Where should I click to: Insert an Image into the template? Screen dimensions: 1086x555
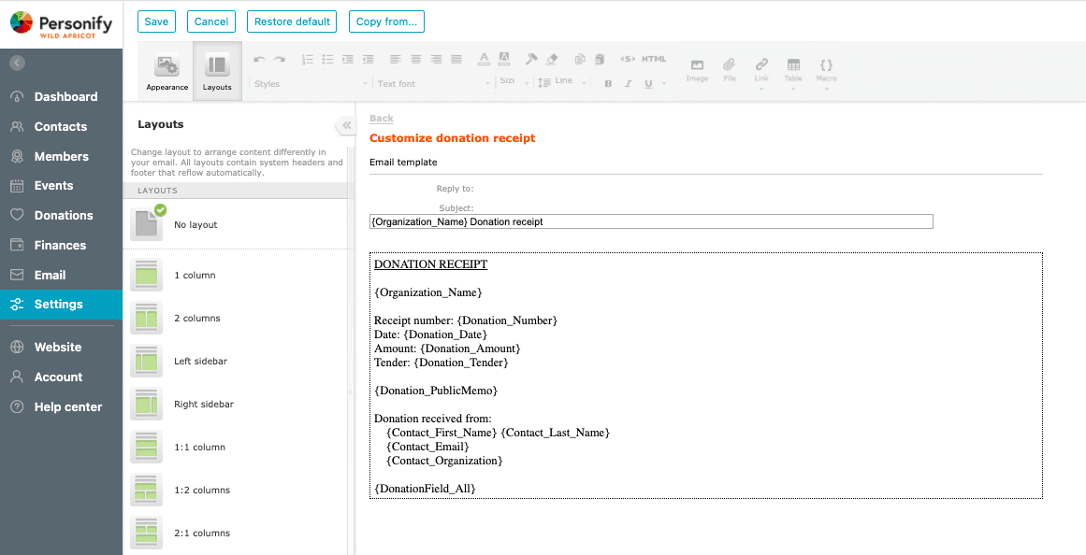697,67
